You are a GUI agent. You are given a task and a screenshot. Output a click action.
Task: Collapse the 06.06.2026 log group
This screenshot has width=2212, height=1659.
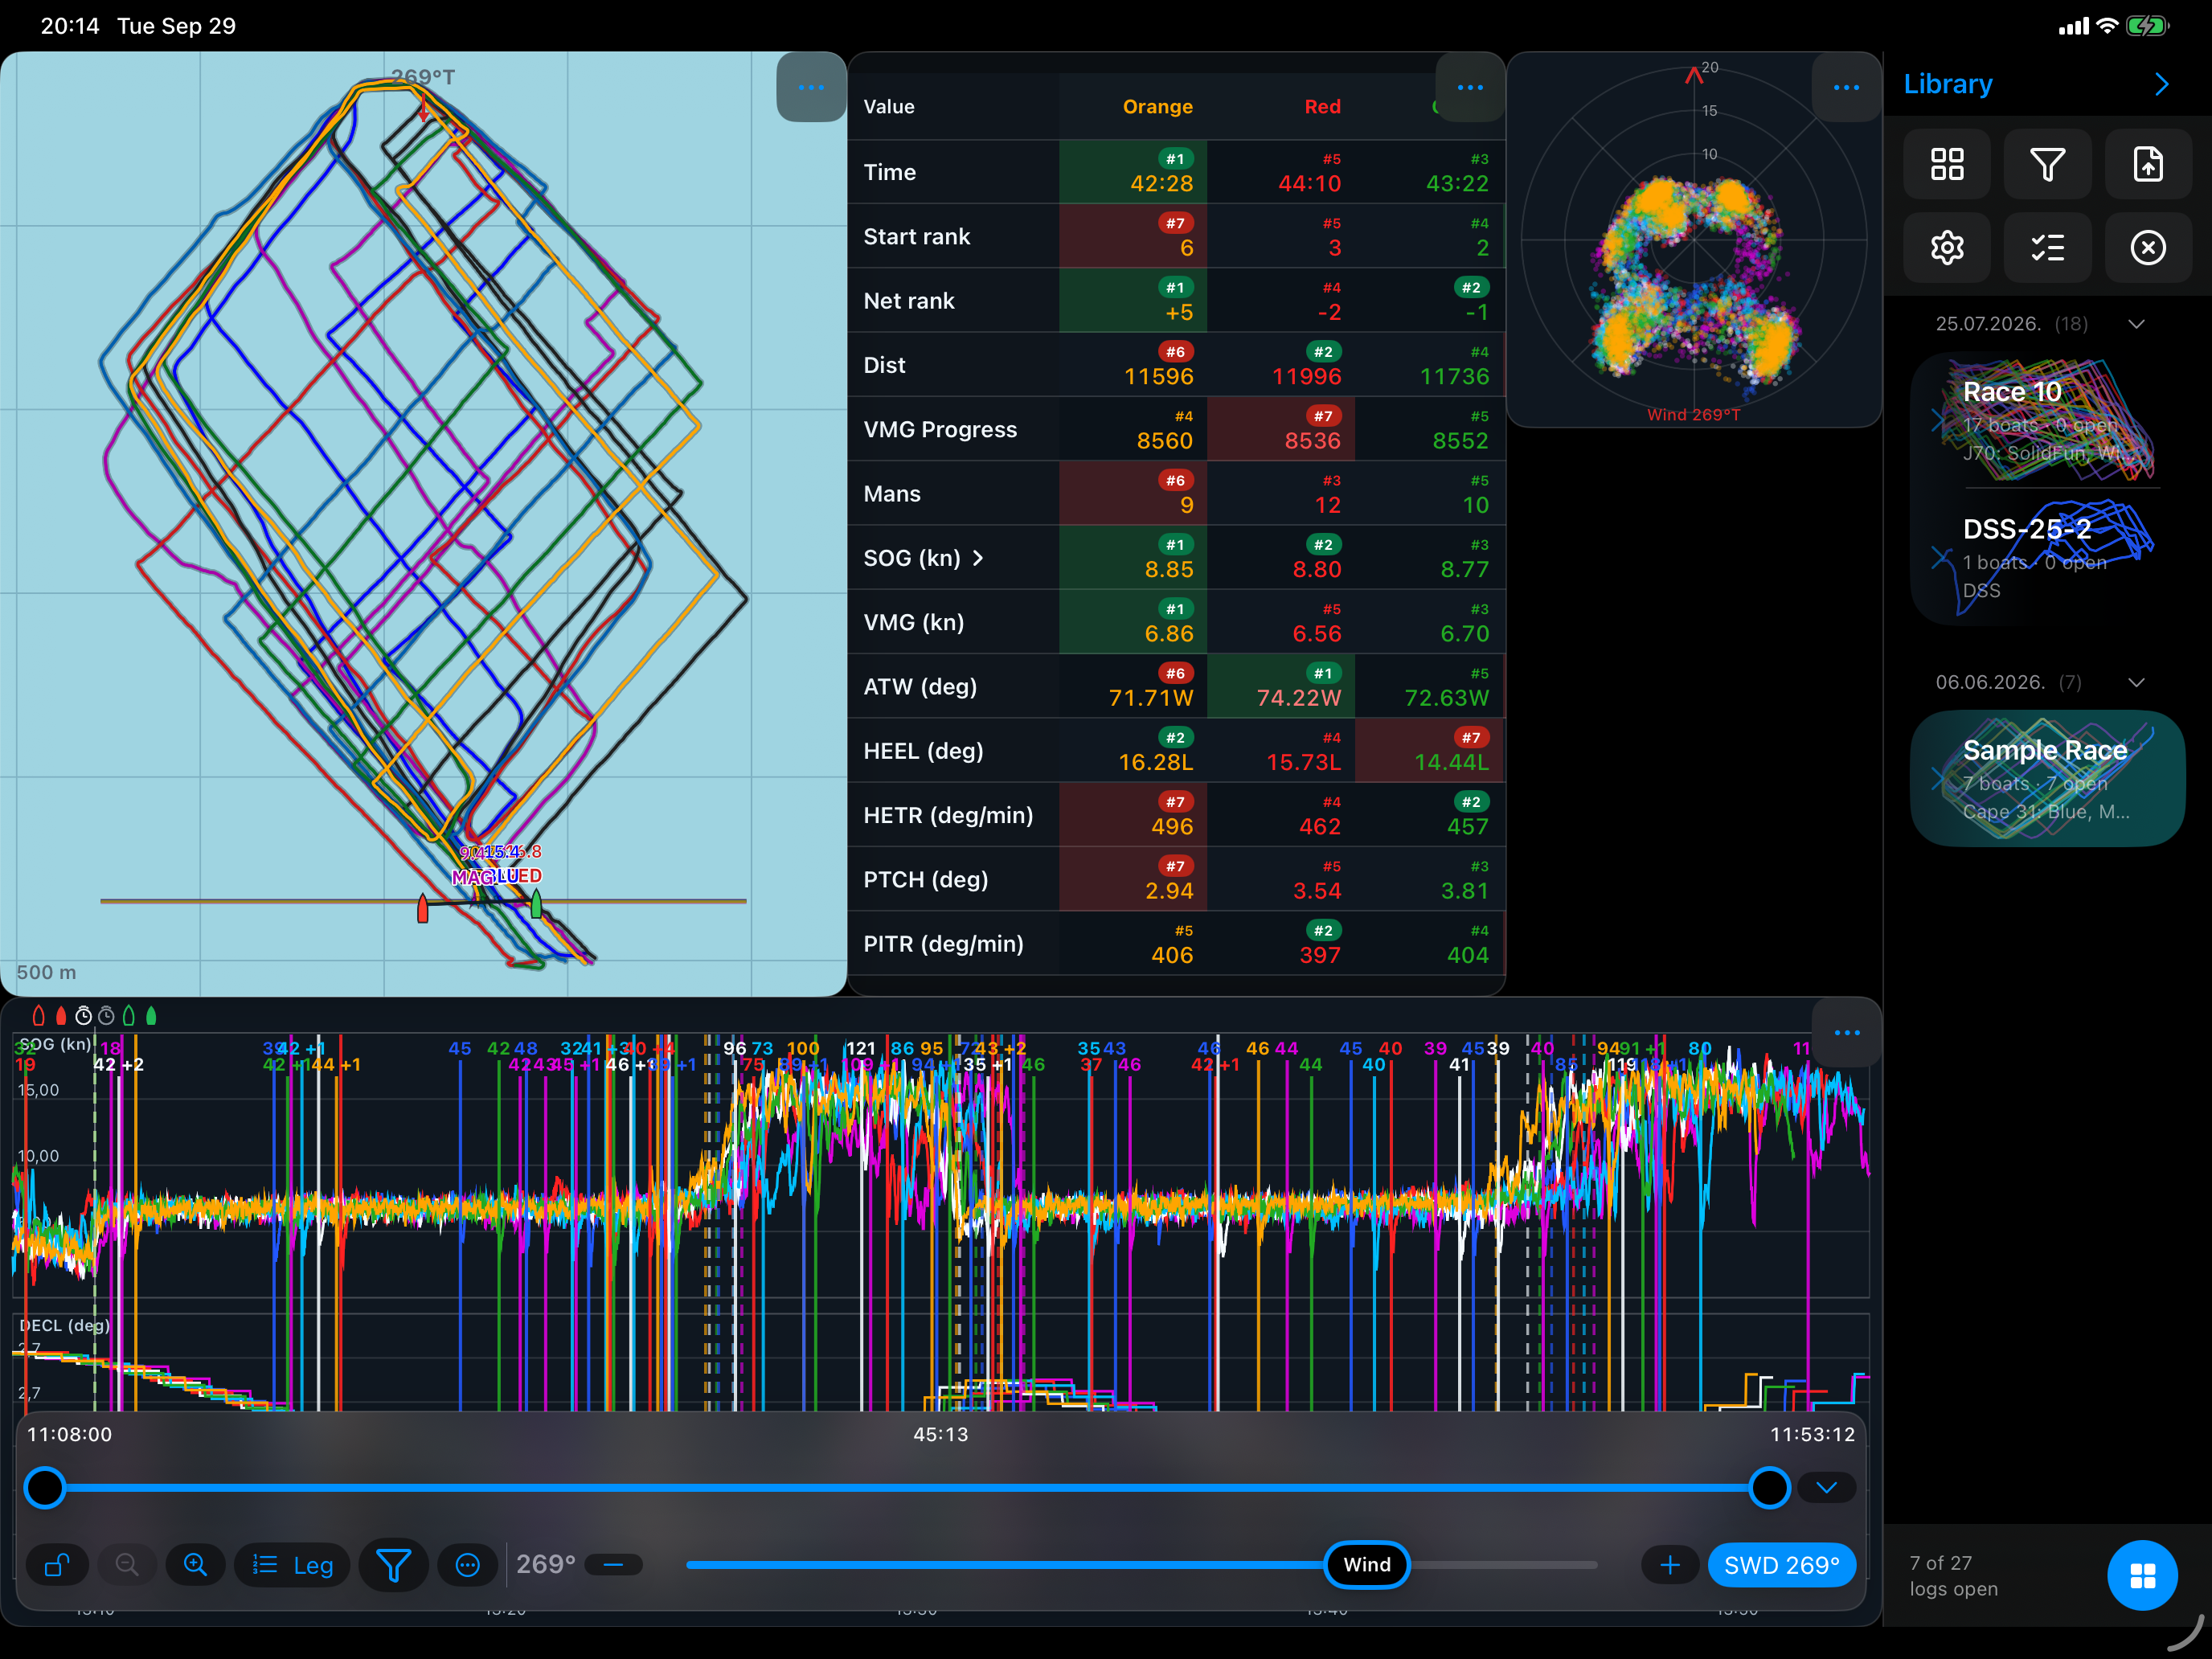pyautogui.click(x=2136, y=682)
